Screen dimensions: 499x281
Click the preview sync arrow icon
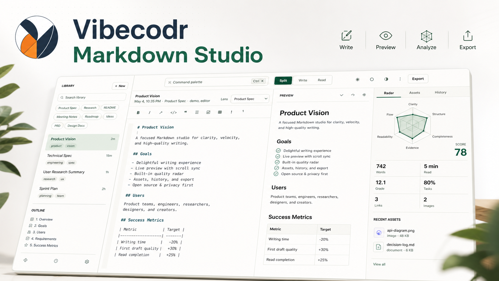[x=353, y=95]
